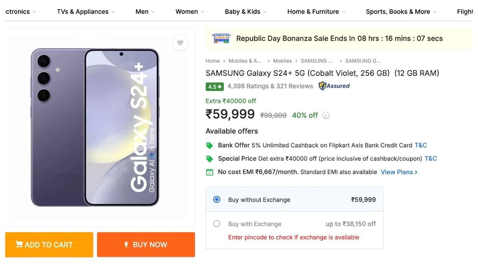The width and height of the screenshot is (478, 268).
Task: Click the BUY NOW button
Action: pos(146,245)
